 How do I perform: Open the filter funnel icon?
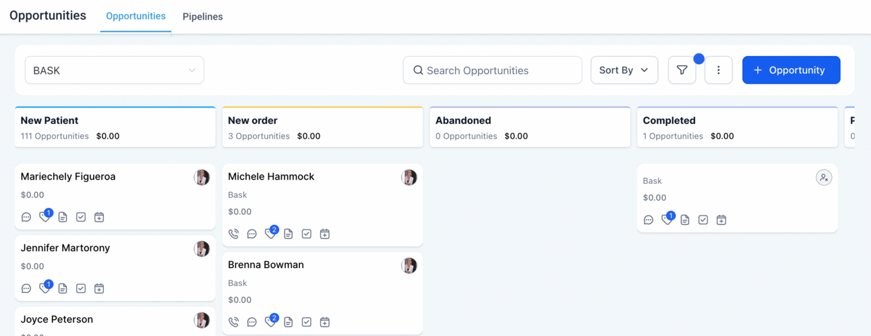[682, 70]
